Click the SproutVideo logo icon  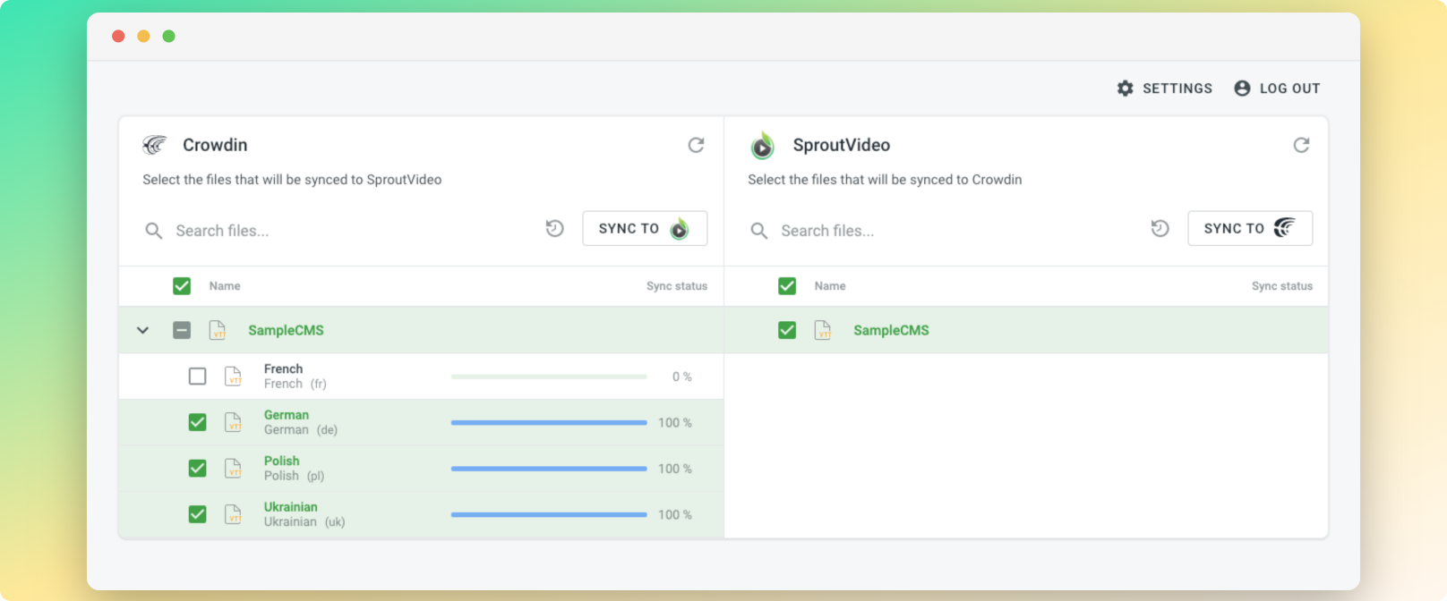762,145
